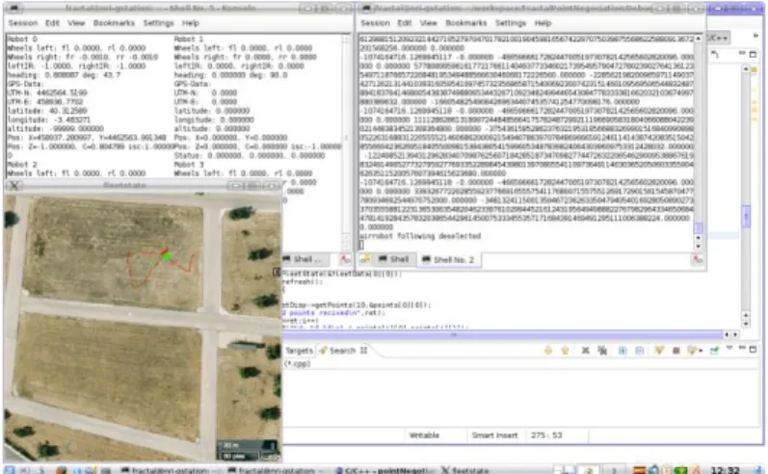Open K menu launcher on taskbar

[9, 469]
